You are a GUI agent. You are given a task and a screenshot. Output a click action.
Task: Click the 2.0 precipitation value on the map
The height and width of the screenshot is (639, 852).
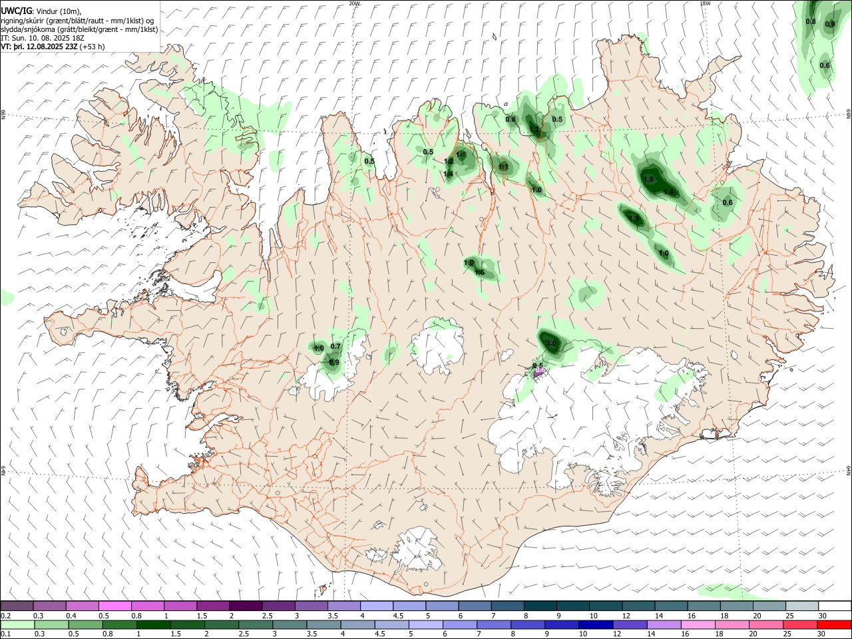point(550,343)
